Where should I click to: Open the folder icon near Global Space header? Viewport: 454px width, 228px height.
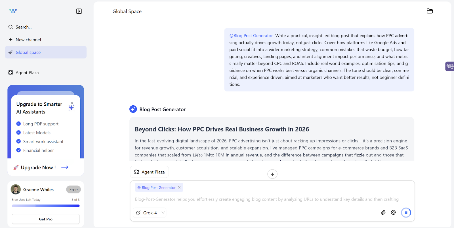pyautogui.click(x=430, y=11)
